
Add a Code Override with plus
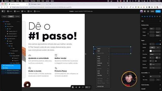pos(160,85)
